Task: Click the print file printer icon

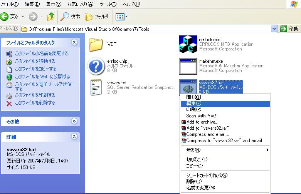Action: (x=9, y=95)
